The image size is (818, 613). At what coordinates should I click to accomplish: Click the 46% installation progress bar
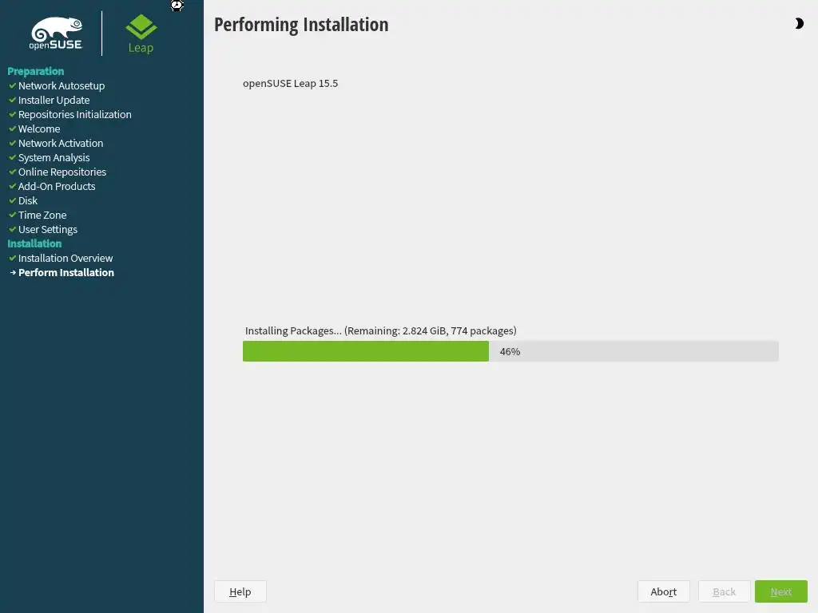[510, 351]
